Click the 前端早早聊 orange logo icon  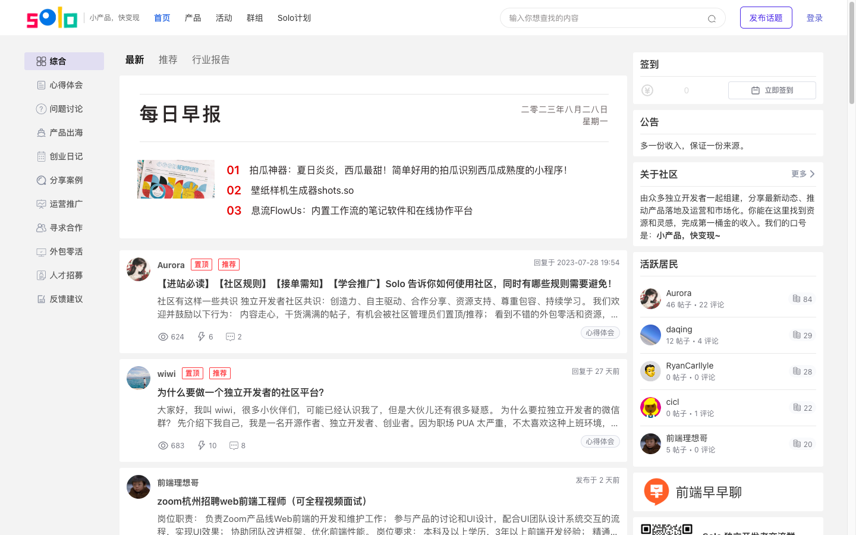coord(656,492)
